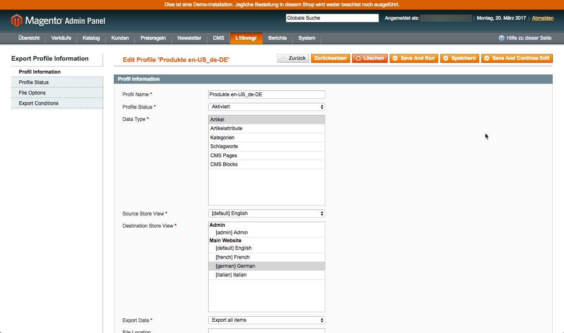
Task: Select [german] German destination store view
Action: click(267, 266)
